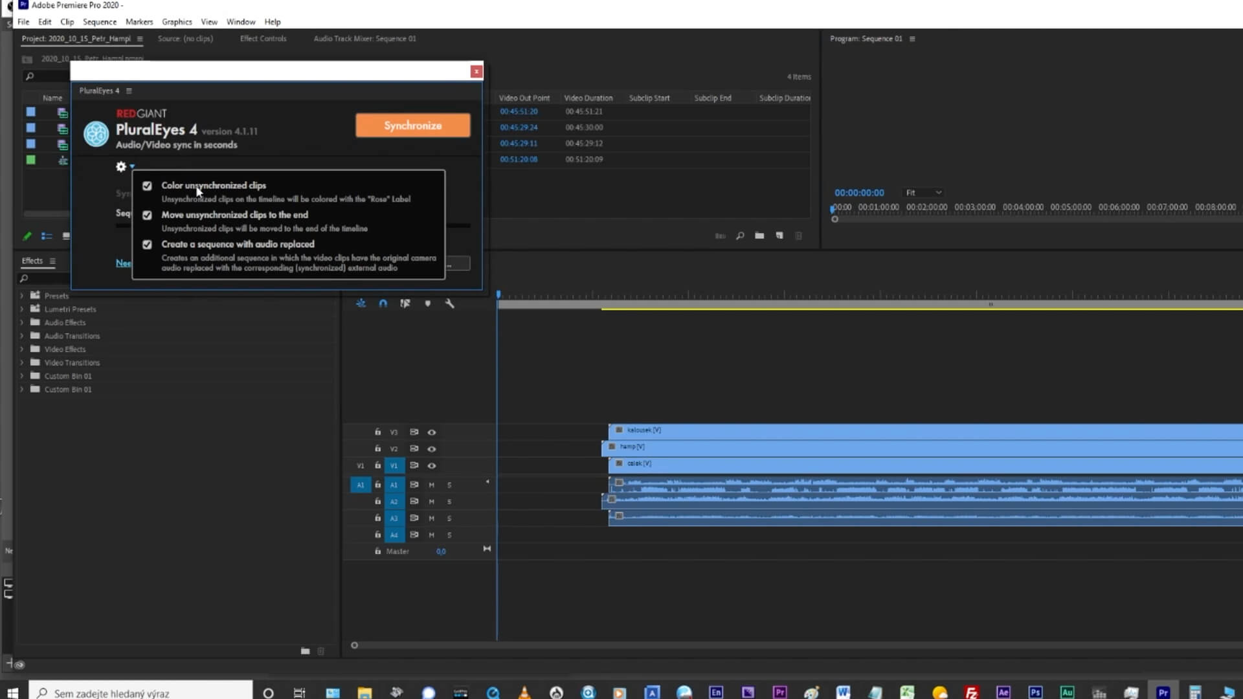Hide track V2 with eye toggle

(432, 449)
